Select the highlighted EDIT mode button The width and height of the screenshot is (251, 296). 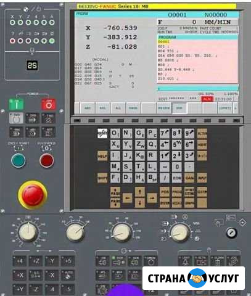[17, 118]
